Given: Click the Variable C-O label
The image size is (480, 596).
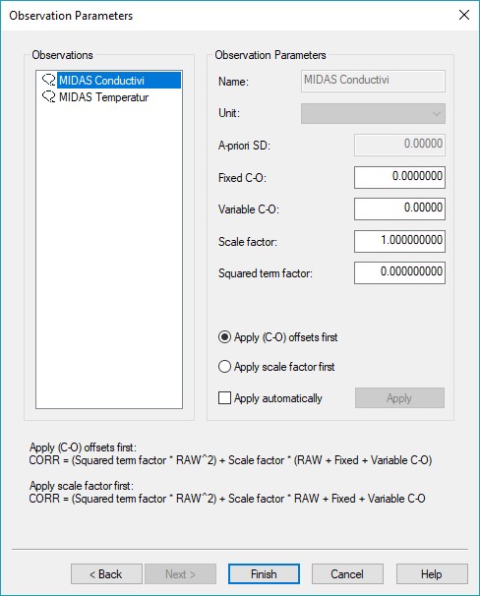Looking at the screenshot, I should click(249, 209).
